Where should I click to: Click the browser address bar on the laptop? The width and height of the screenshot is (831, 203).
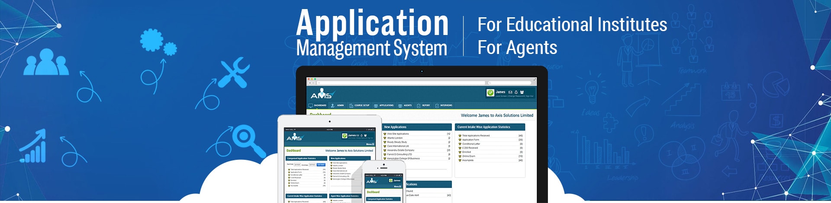(x=401, y=83)
